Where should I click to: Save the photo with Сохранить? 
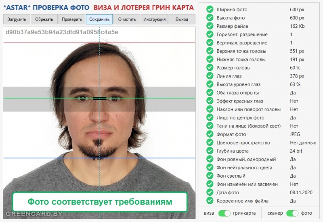tap(99, 19)
